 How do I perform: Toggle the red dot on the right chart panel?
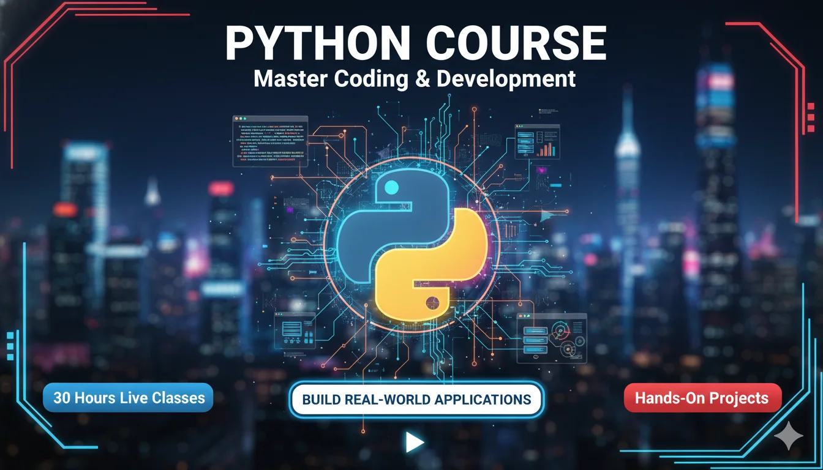(517, 126)
